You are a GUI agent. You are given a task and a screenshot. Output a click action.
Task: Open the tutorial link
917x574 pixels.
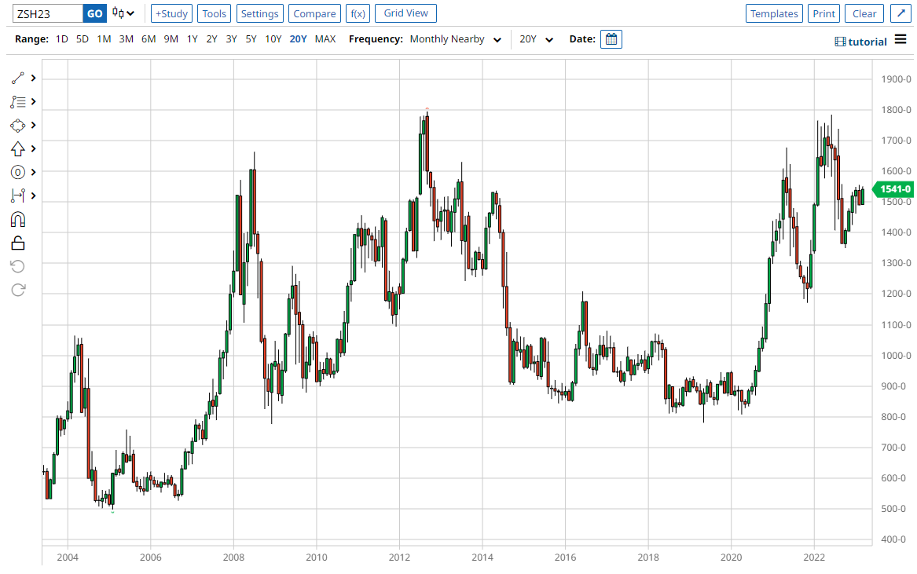[861, 42]
